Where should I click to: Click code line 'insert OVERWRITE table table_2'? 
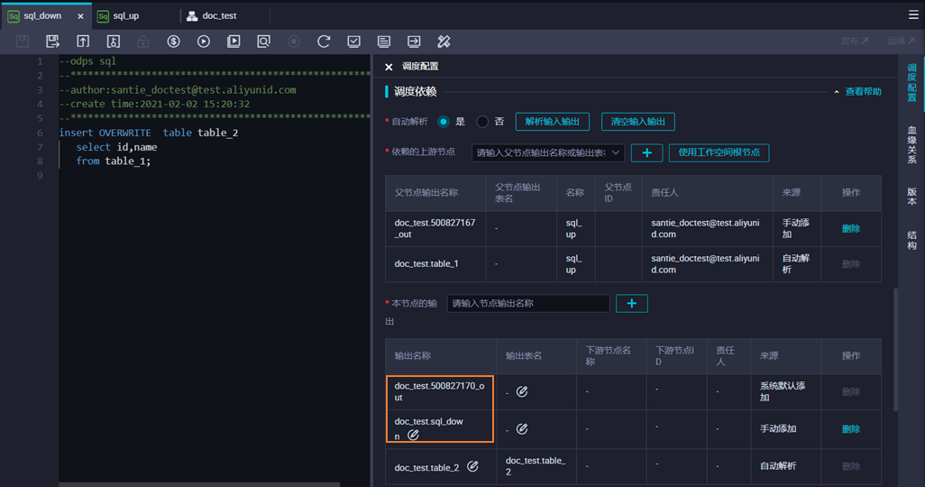pyautogui.click(x=149, y=133)
